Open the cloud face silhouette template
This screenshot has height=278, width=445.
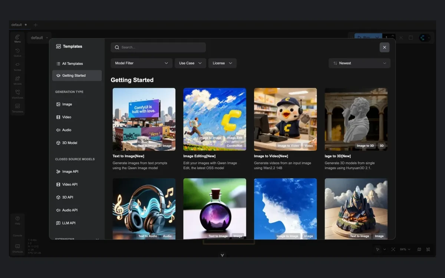pos(286,209)
